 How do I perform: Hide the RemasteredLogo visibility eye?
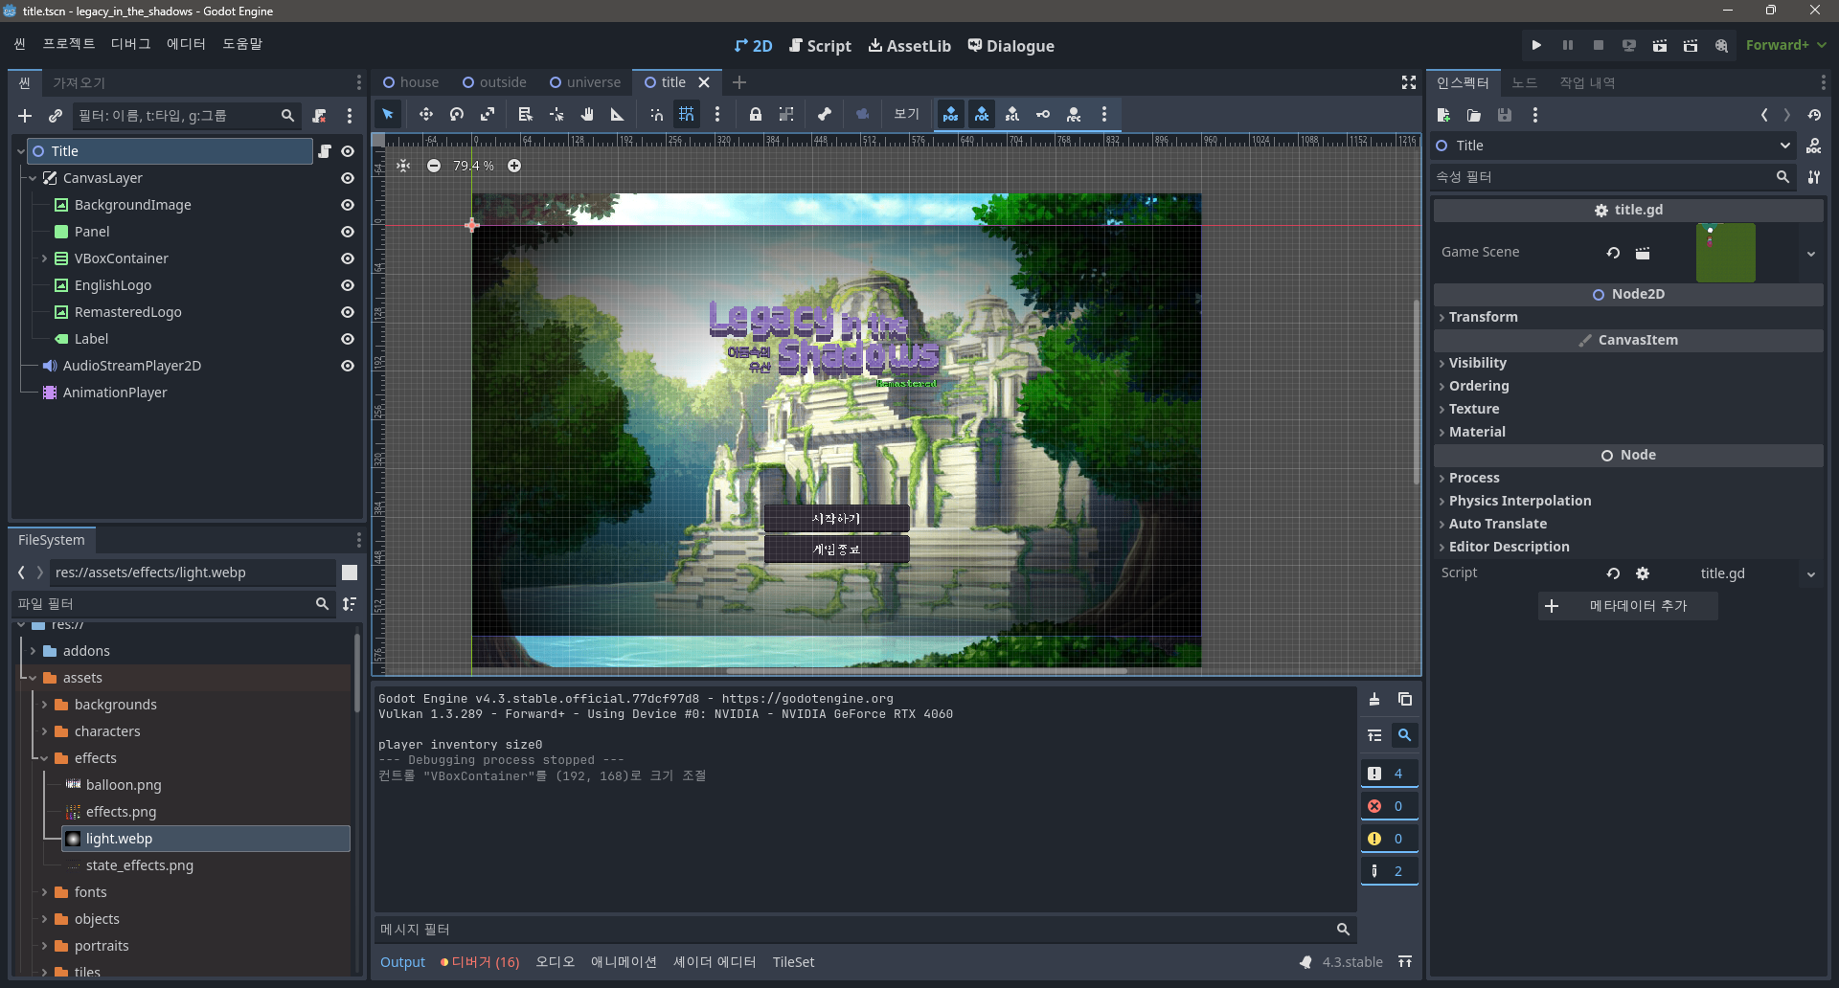(348, 312)
